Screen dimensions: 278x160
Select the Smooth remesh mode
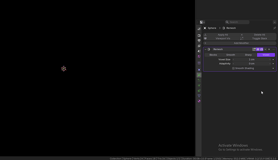(x=230, y=55)
